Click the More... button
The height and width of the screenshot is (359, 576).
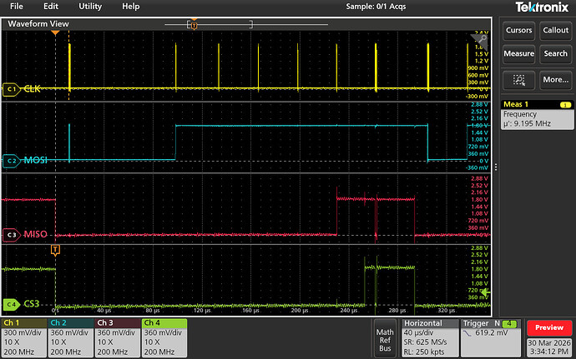click(x=555, y=80)
